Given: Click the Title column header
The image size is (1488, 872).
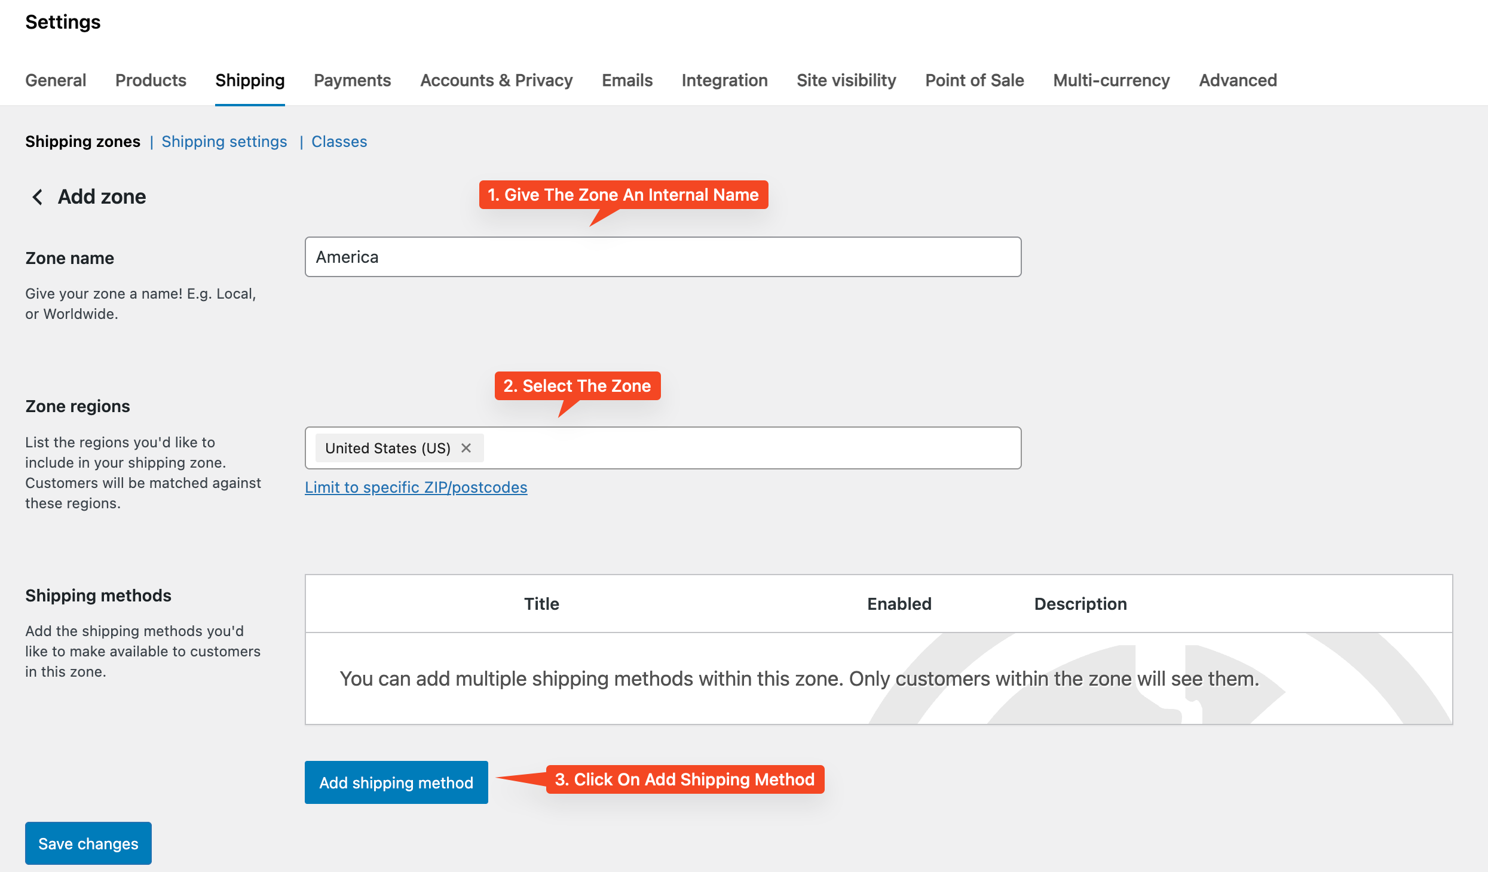Looking at the screenshot, I should pyautogui.click(x=541, y=604).
